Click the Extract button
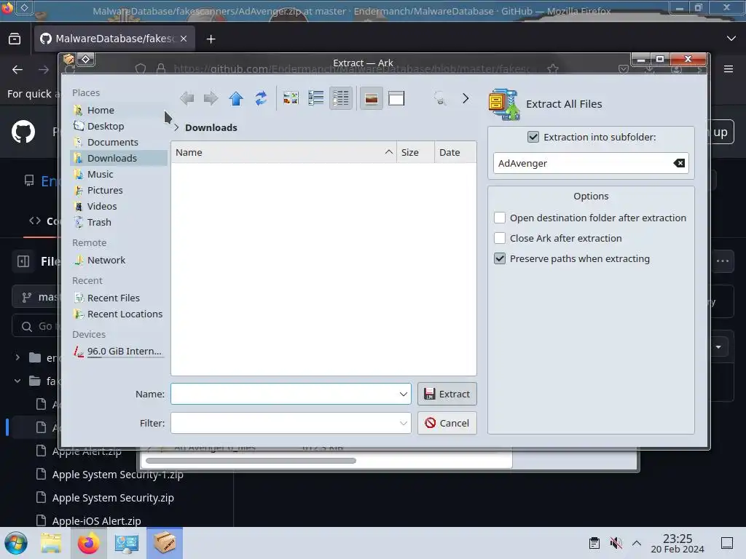Screen dimensions: 746x559 click(447, 394)
